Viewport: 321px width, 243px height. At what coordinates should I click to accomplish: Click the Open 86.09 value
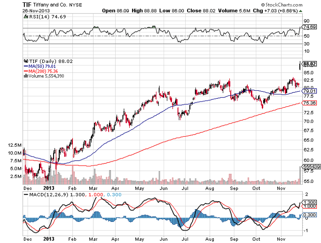116,11
